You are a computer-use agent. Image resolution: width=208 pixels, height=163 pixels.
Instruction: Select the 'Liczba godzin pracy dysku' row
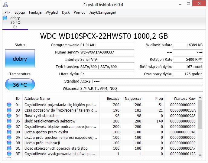[x=101, y=132]
